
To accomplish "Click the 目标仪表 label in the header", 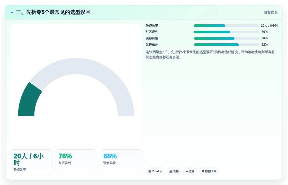I will click(x=271, y=12).
